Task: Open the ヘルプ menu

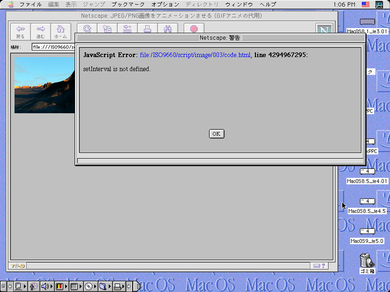Action: click(x=268, y=5)
